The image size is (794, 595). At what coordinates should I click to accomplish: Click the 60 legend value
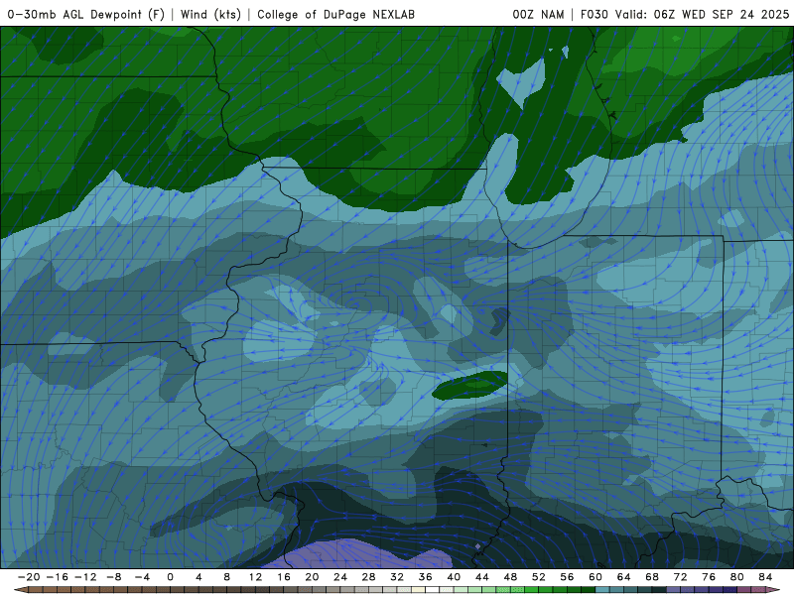[x=595, y=577]
